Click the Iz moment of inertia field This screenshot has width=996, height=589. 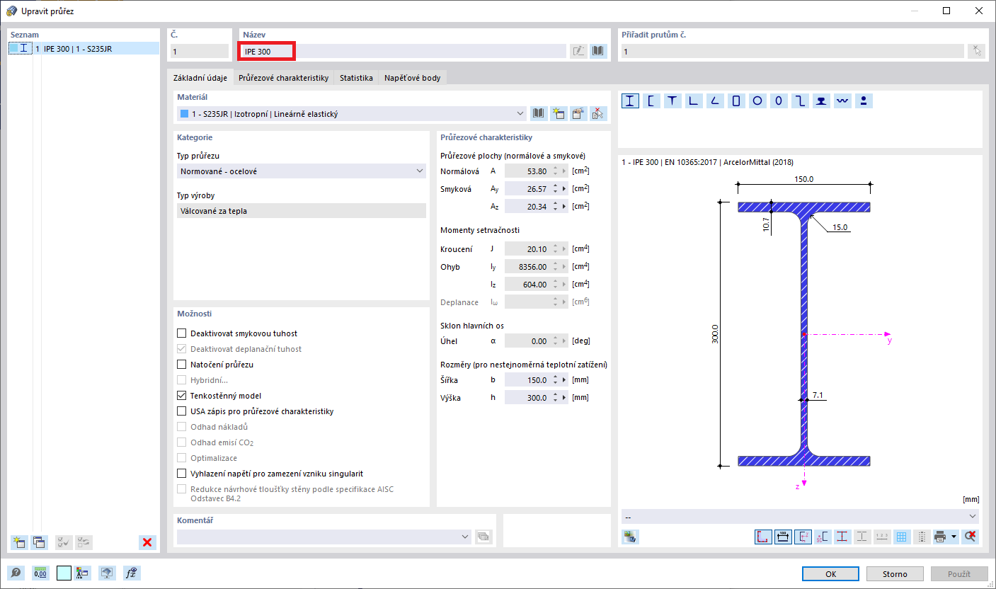click(x=527, y=285)
